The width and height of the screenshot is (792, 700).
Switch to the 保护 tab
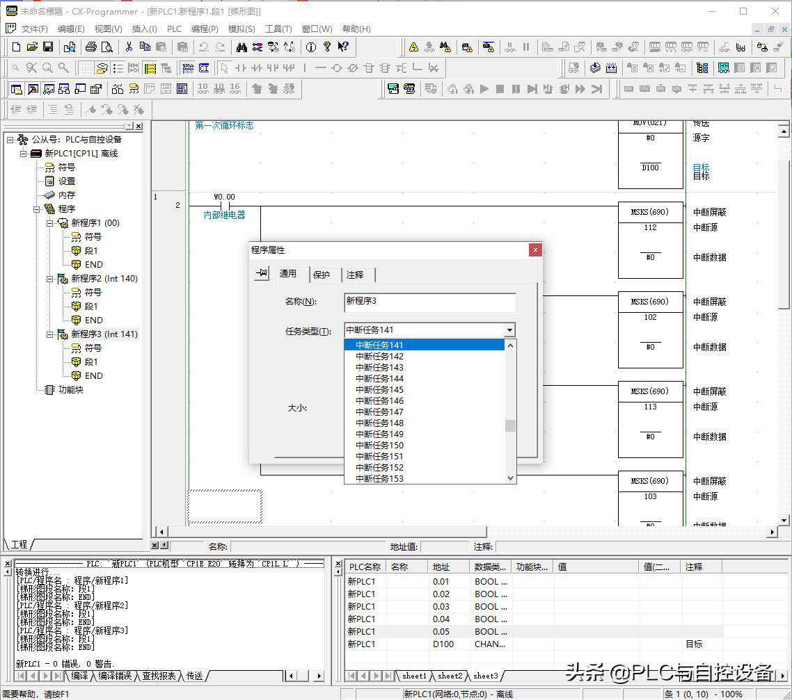(322, 275)
